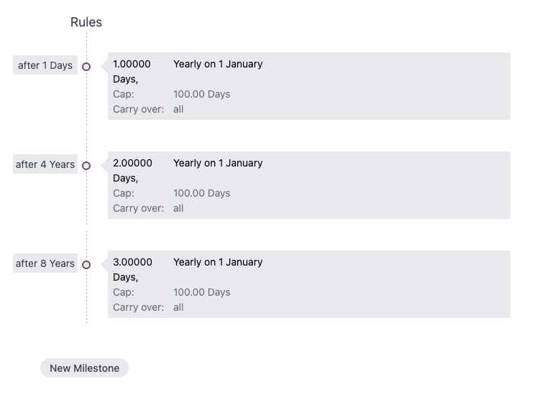Click 'Yearly on 1 January' in the 4 Years rule
Image resolution: width=542 pixels, height=394 pixels.
pyautogui.click(x=218, y=163)
